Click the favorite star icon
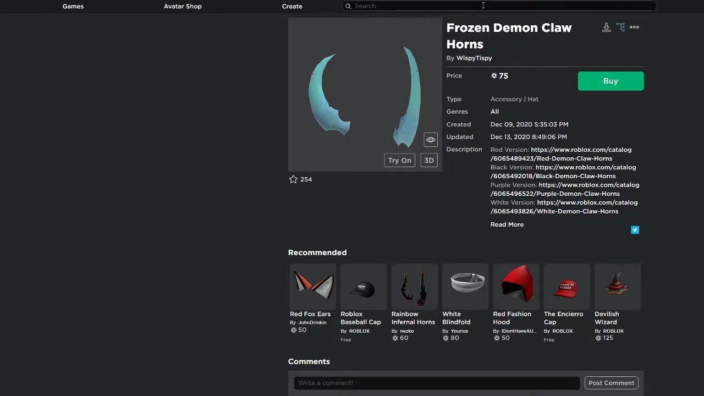 click(293, 179)
